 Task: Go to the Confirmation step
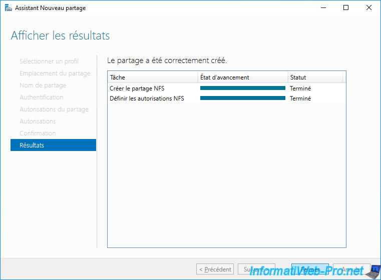38,133
